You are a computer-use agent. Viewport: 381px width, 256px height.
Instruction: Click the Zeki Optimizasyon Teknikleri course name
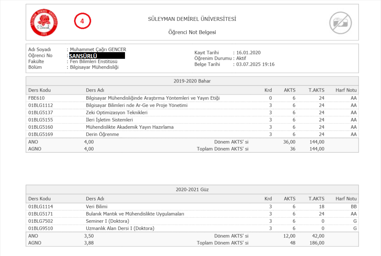coord(117,113)
